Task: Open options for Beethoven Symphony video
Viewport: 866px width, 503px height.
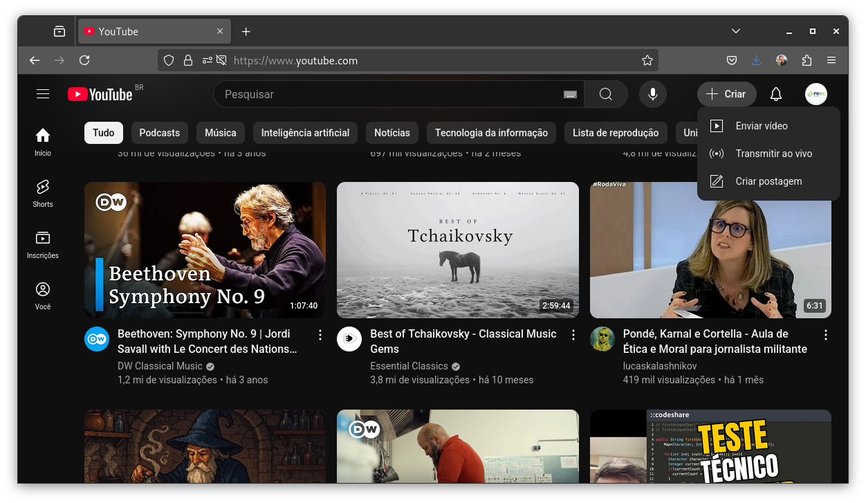Action: click(x=320, y=335)
